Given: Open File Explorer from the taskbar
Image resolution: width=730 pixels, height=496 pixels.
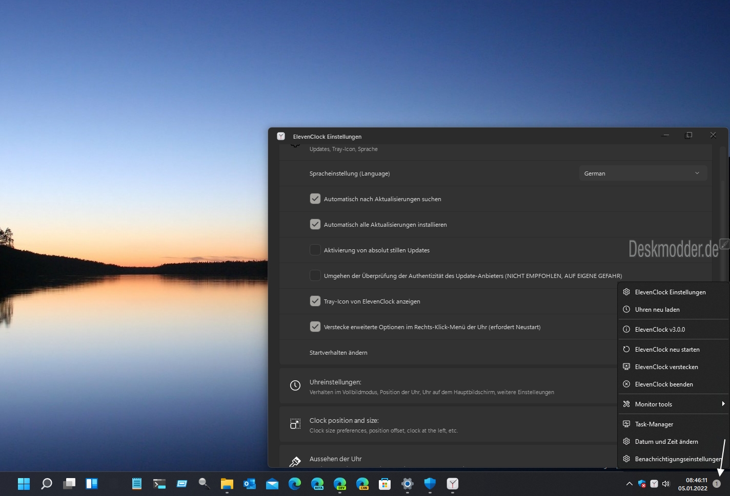Looking at the screenshot, I should point(227,484).
